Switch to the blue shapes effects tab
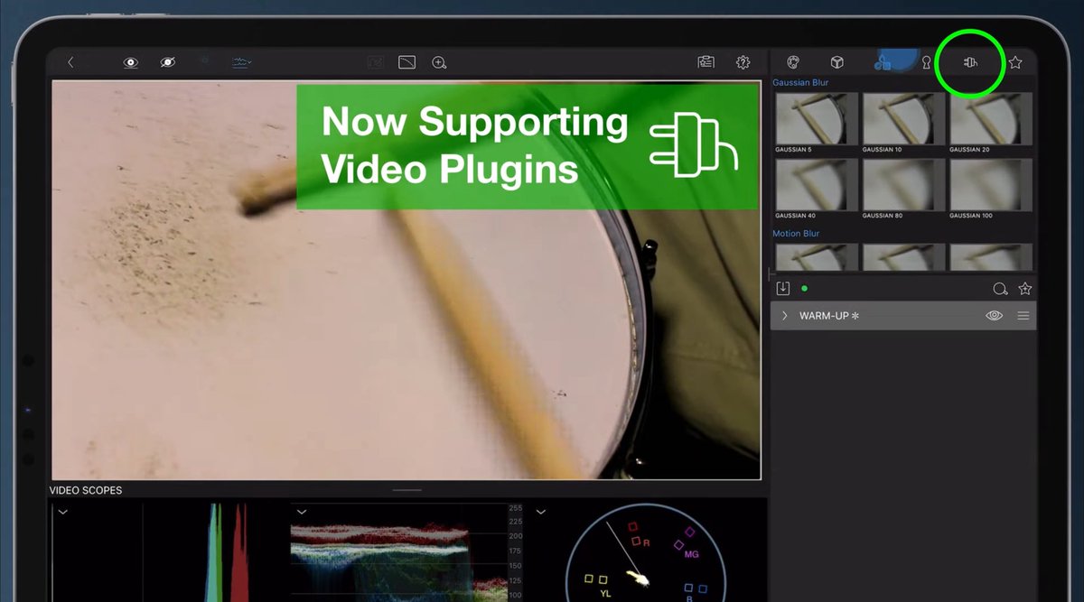The image size is (1084, 602). 883,62
